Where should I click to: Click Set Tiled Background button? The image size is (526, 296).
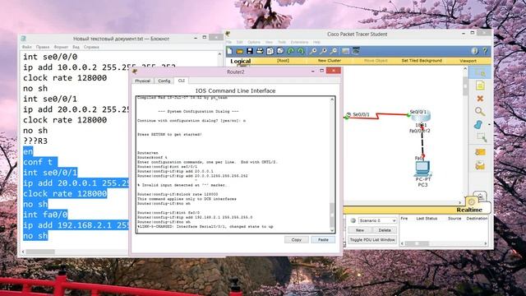pos(422,61)
